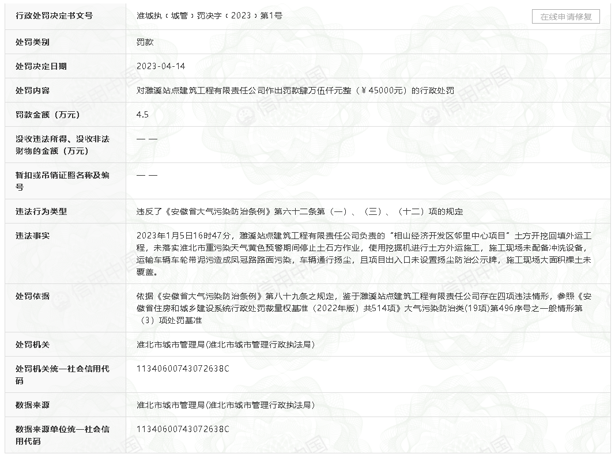Click the 暂扣或吊销证照名称及编号 label
This screenshot has height=458, width=615.
[62, 181]
